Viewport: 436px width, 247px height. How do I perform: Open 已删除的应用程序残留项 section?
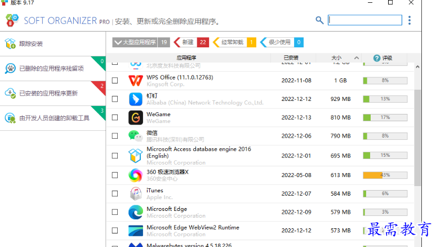pos(53,68)
